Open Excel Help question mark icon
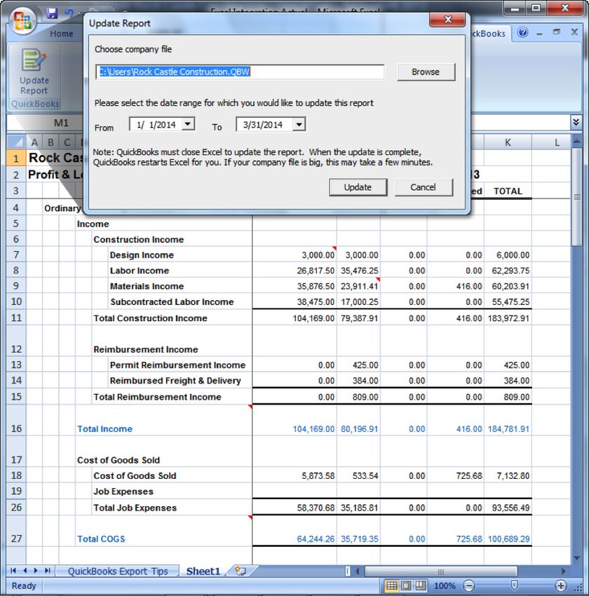This screenshot has width=589, height=596. coord(523,33)
